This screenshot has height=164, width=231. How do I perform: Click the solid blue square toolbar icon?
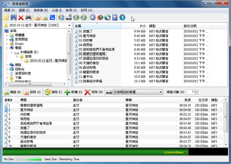52,17
